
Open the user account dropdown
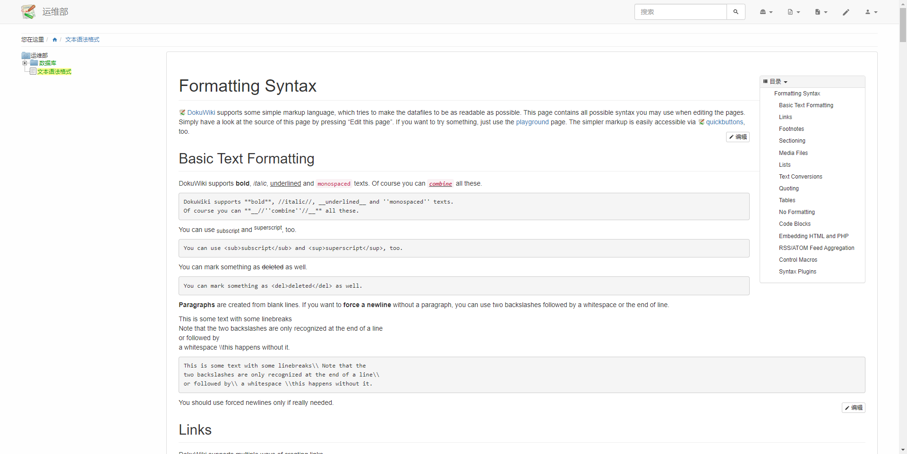click(x=871, y=12)
